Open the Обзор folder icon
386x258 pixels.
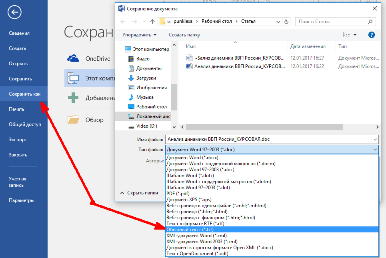(x=73, y=120)
